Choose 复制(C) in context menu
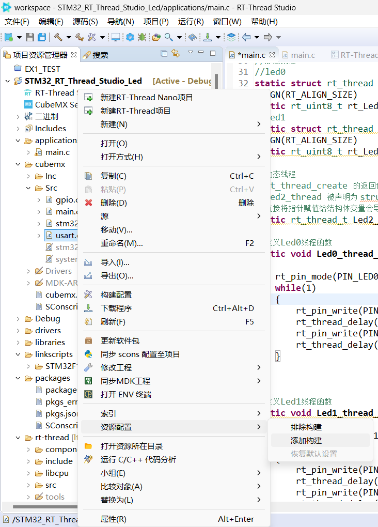The width and height of the screenshot is (378, 527). point(174,176)
